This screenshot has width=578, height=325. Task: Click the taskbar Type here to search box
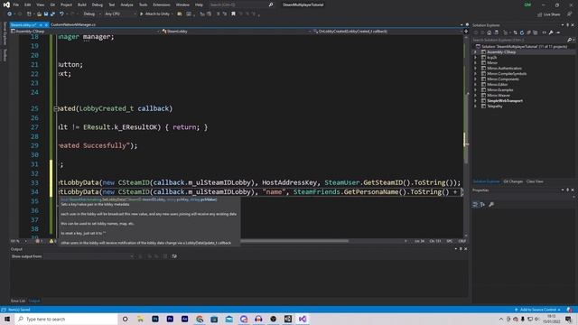(66, 319)
